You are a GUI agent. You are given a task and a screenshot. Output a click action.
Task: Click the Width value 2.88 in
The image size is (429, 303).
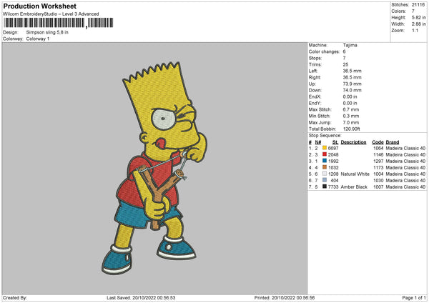click(x=419, y=24)
